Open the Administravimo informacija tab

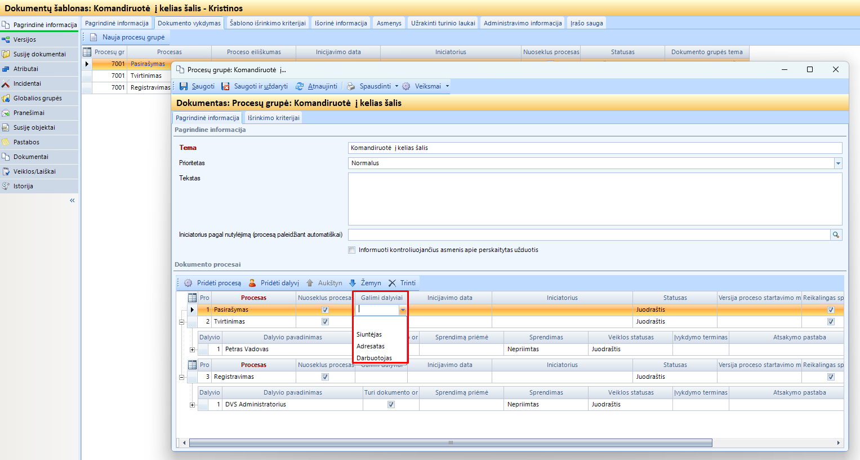pos(522,23)
